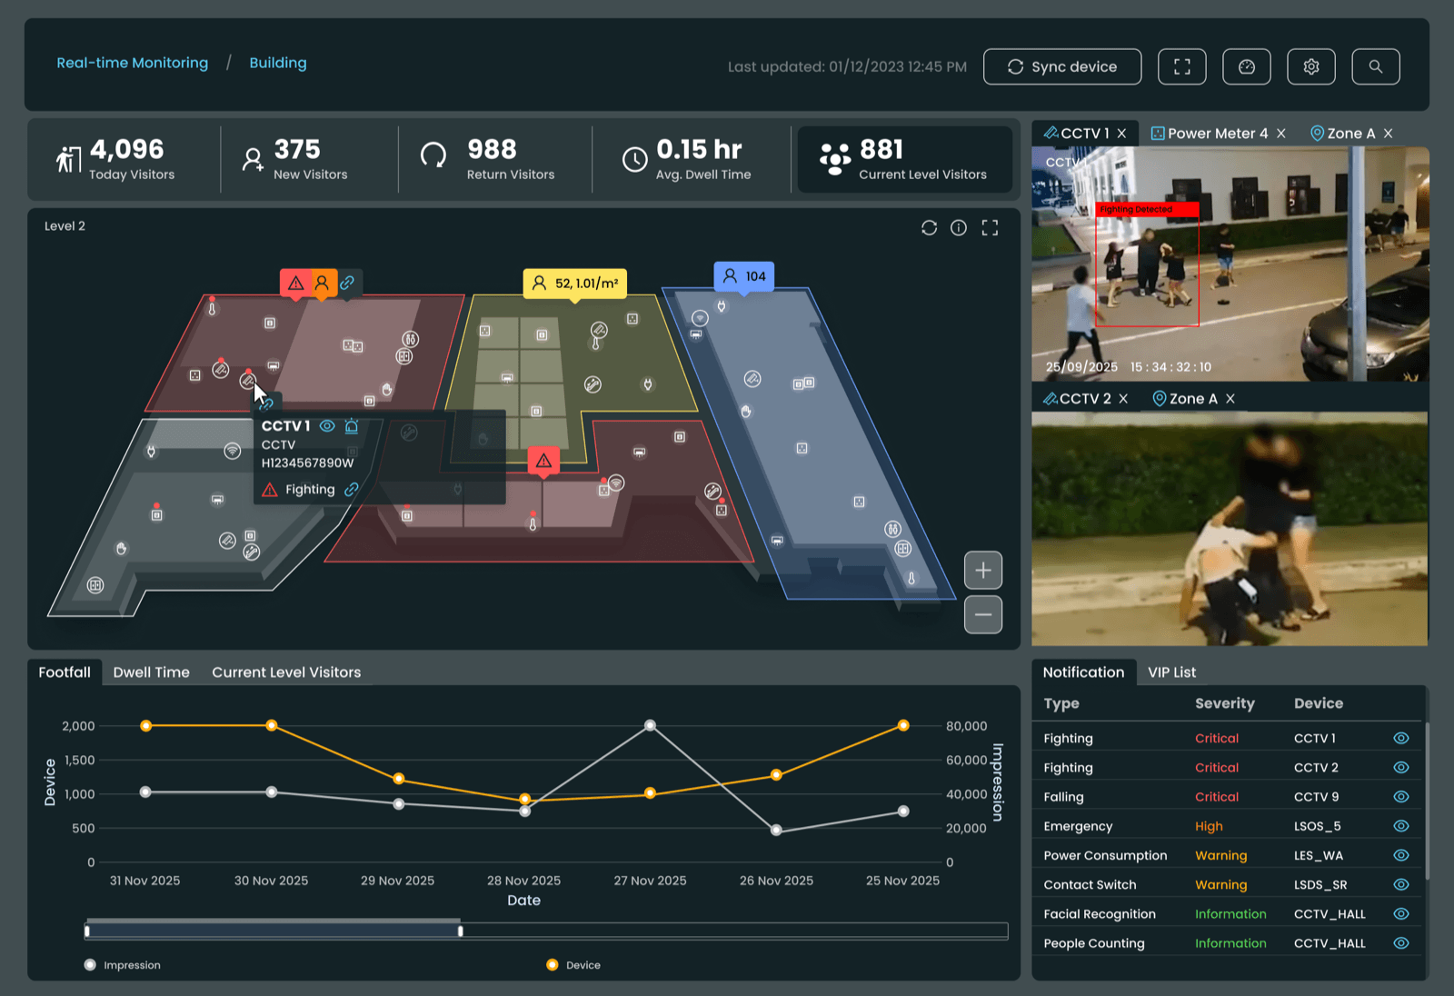Click right handle of chart date range slider
Image resolution: width=1454 pixels, height=996 pixels.
[460, 931]
